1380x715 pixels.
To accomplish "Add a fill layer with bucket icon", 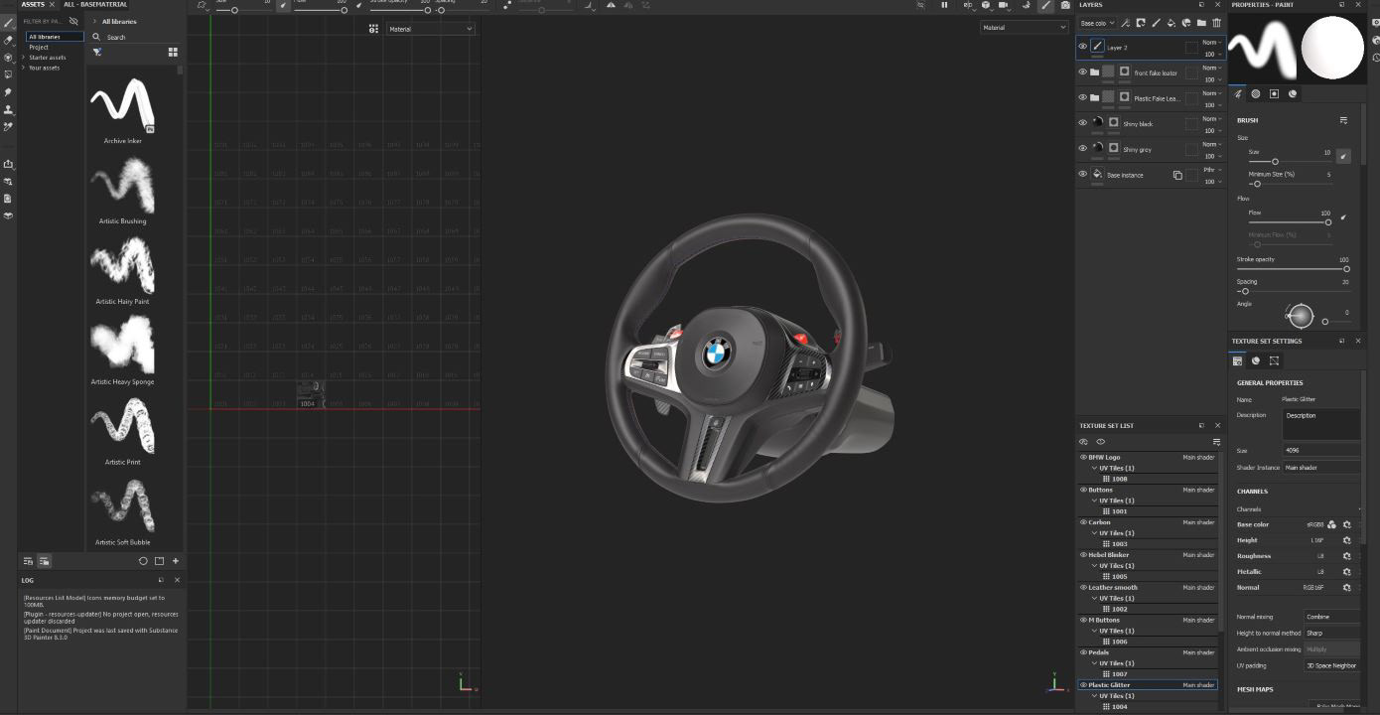I will [1171, 23].
